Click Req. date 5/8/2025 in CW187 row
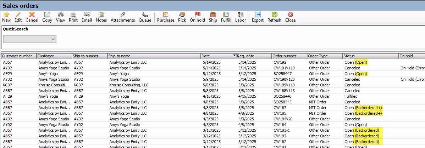 (x=254, y=108)
